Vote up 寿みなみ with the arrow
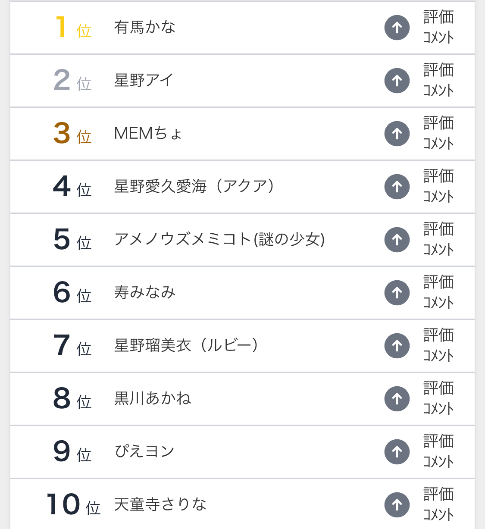Screen dimensions: 485x529 (397, 293)
